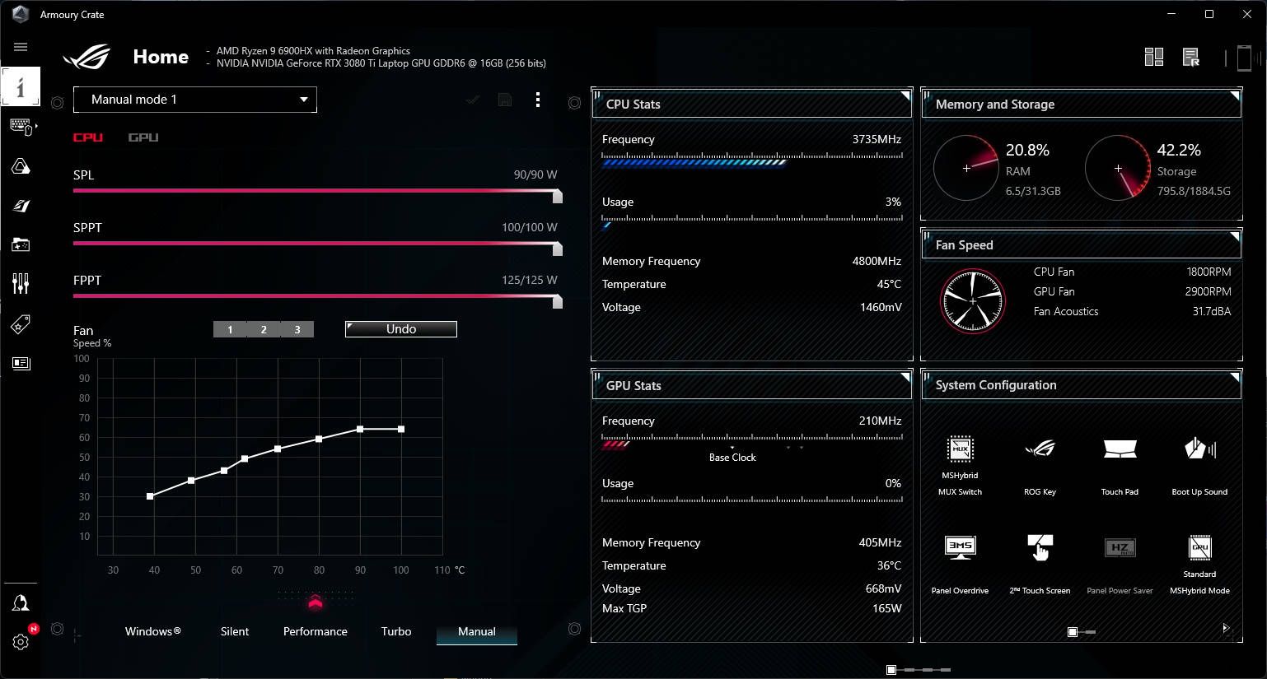Click the CPU Fan 1800RPM value

tap(1209, 272)
